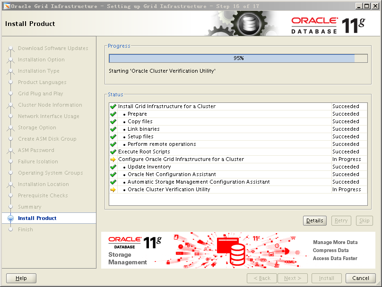Select Summary step in the sidebar
Image resolution: width=382 pixels, height=287 pixels.
(29, 207)
